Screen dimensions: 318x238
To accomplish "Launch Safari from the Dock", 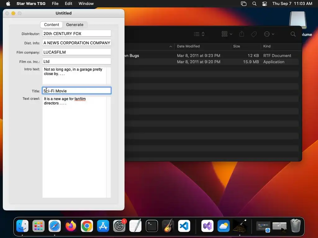I will (55, 226).
